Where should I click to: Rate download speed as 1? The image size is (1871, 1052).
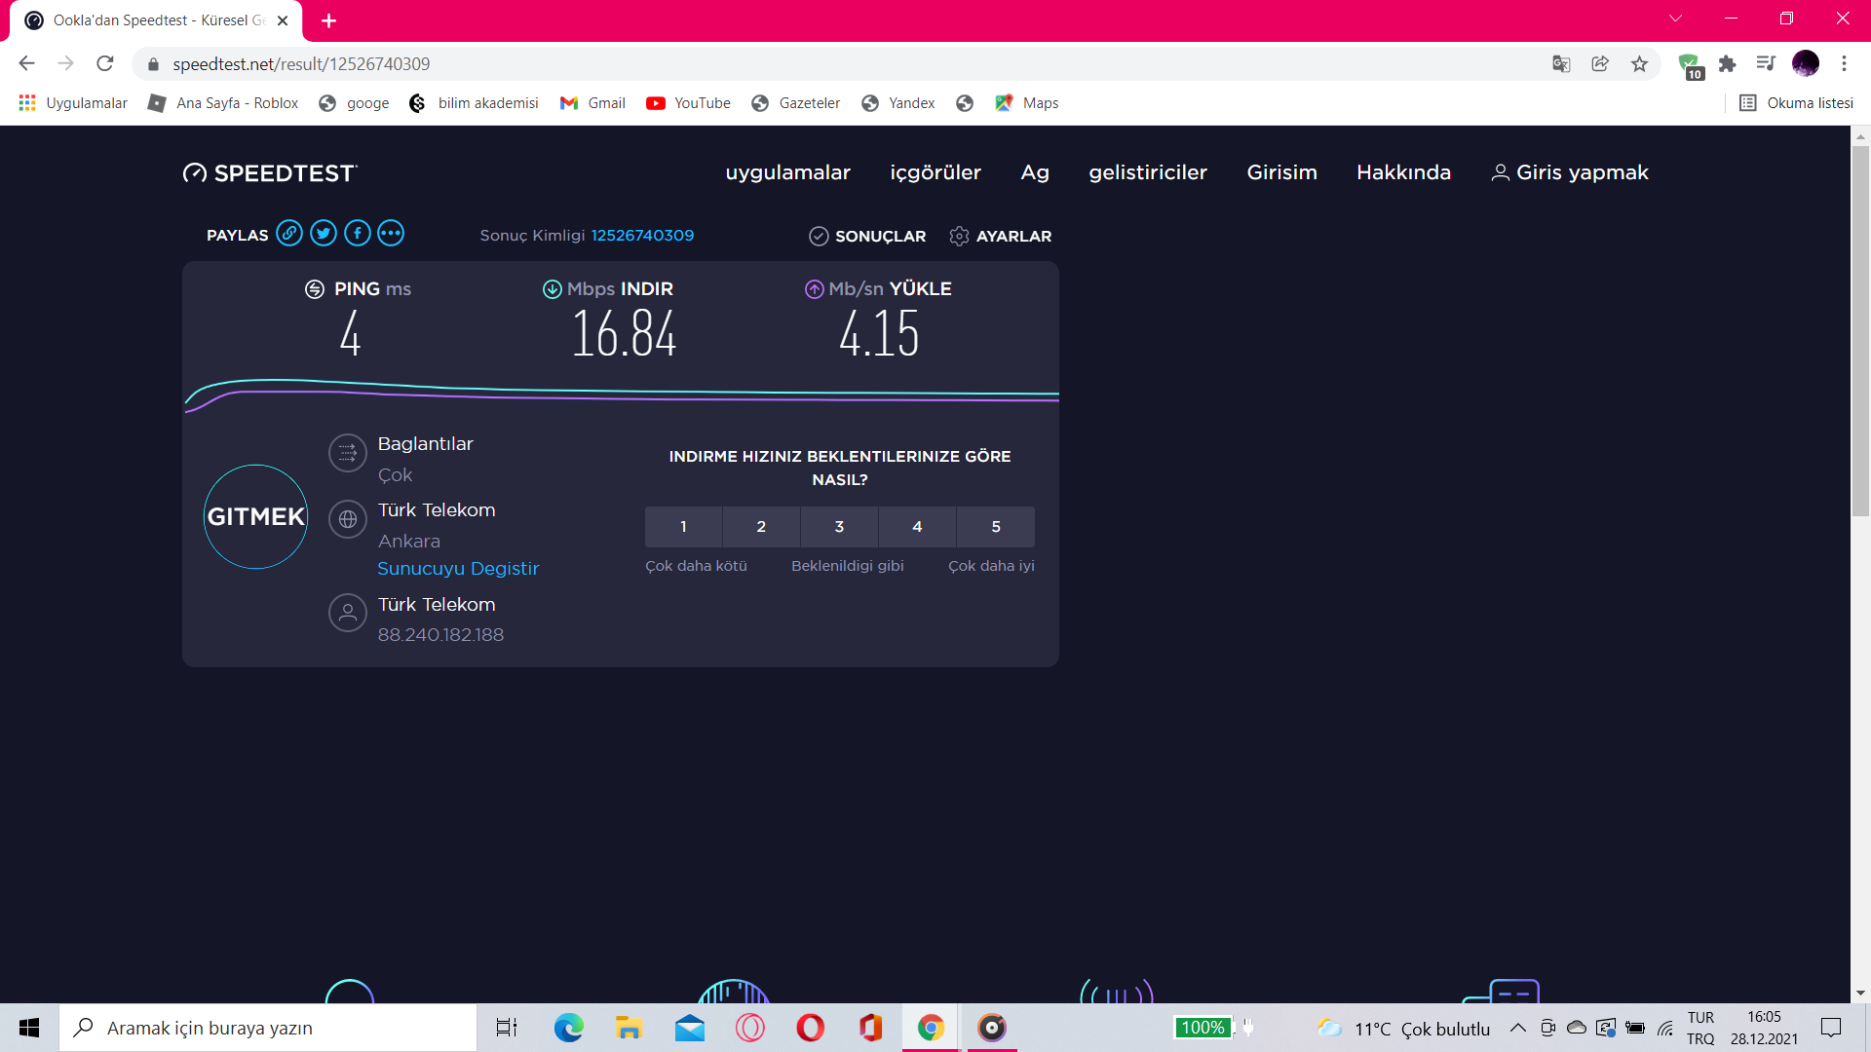(x=683, y=527)
